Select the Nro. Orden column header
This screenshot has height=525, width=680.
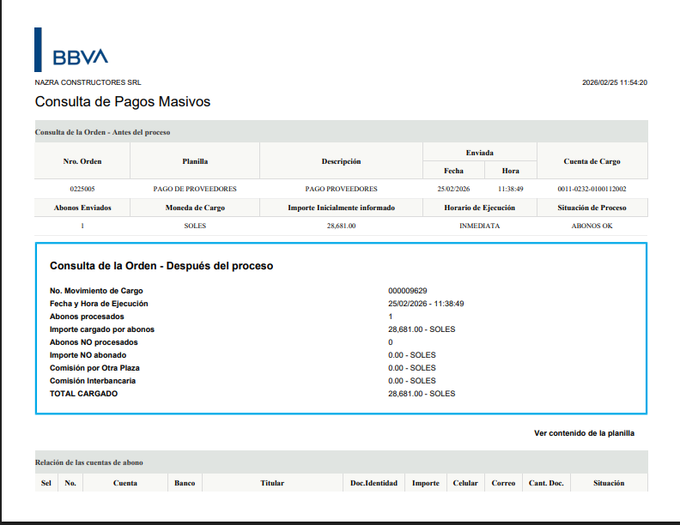click(82, 161)
